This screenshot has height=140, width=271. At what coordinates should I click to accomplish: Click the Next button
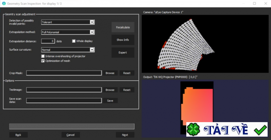pos(125,135)
